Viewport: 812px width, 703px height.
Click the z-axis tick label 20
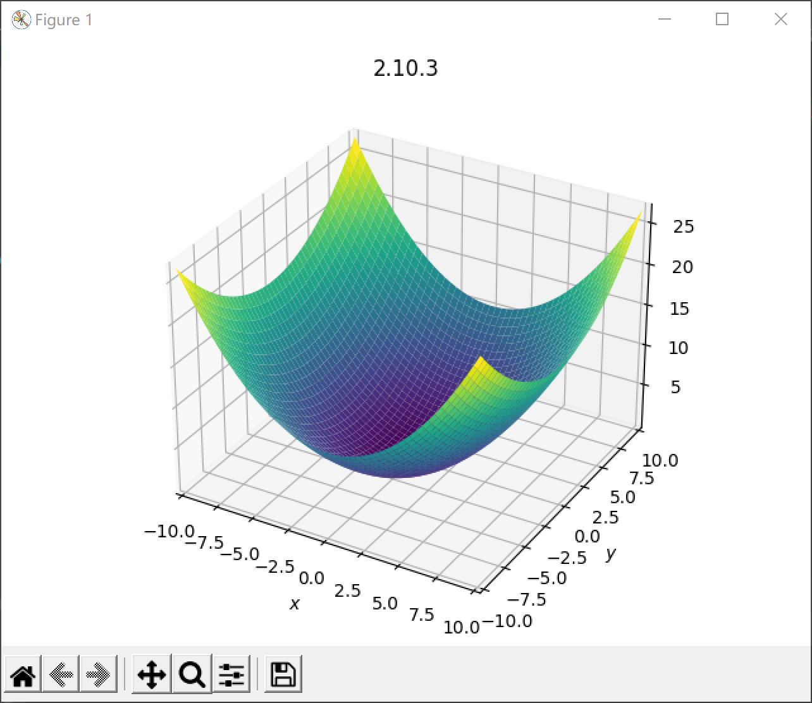[683, 267]
